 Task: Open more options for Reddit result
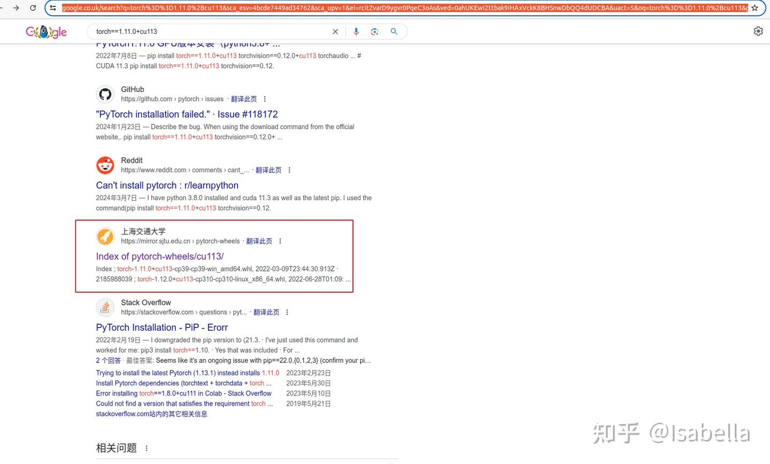point(289,170)
